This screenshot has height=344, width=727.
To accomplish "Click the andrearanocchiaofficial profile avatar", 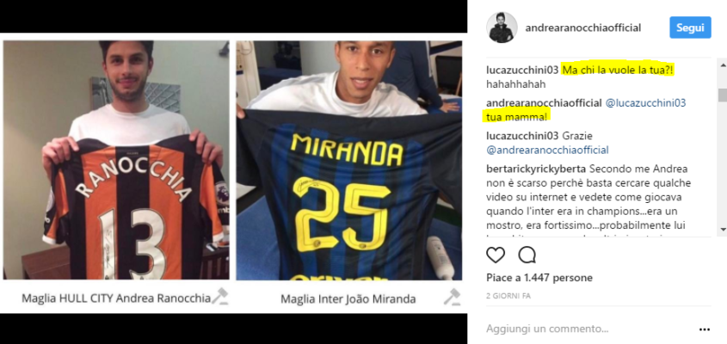I will pyautogui.click(x=502, y=28).
